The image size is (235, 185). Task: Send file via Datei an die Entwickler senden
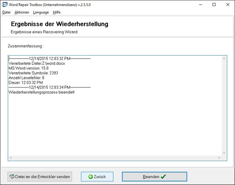pyautogui.click(x=40, y=177)
